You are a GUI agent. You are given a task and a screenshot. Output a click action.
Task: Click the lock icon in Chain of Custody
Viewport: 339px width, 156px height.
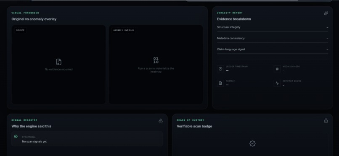[326, 120]
